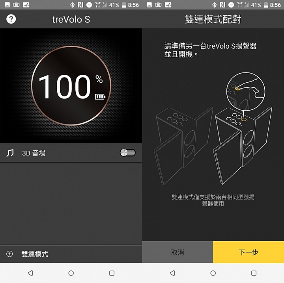
Task: Click the music note icon beside 3D 音場
Action: tap(10, 153)
